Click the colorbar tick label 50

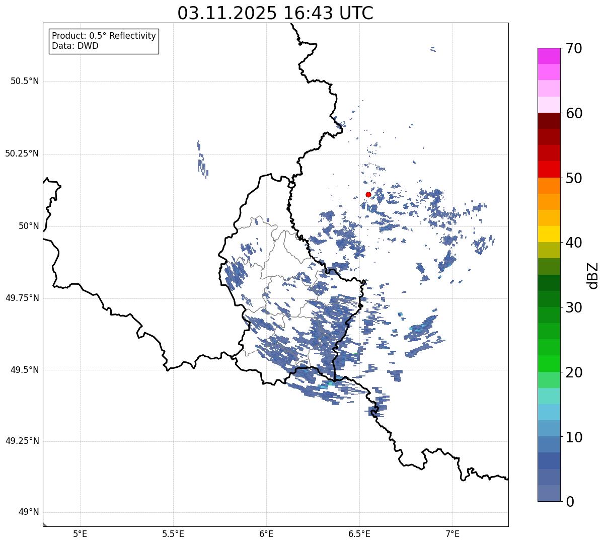click(574, 178)
